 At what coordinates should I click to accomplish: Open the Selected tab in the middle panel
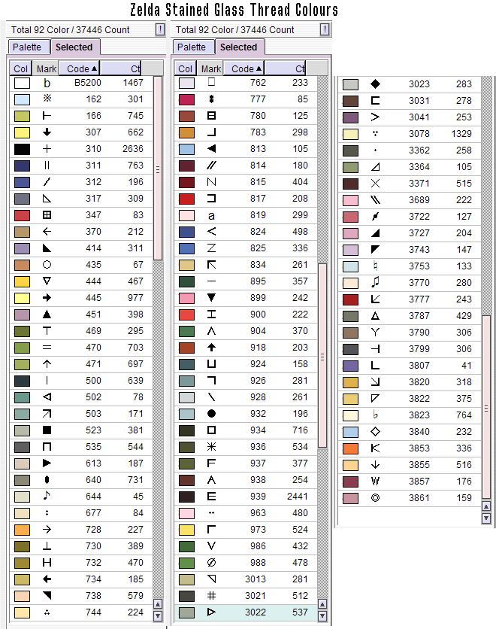[239, 47]
